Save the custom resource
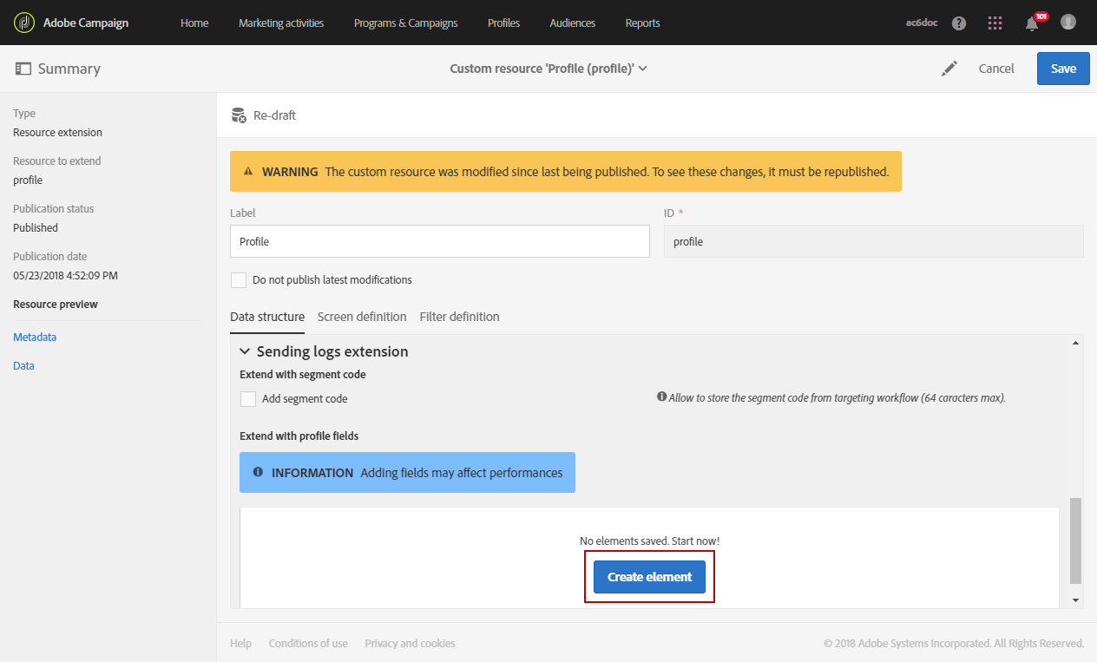This screenshot has width=1097, height=662. [1063, 69]
